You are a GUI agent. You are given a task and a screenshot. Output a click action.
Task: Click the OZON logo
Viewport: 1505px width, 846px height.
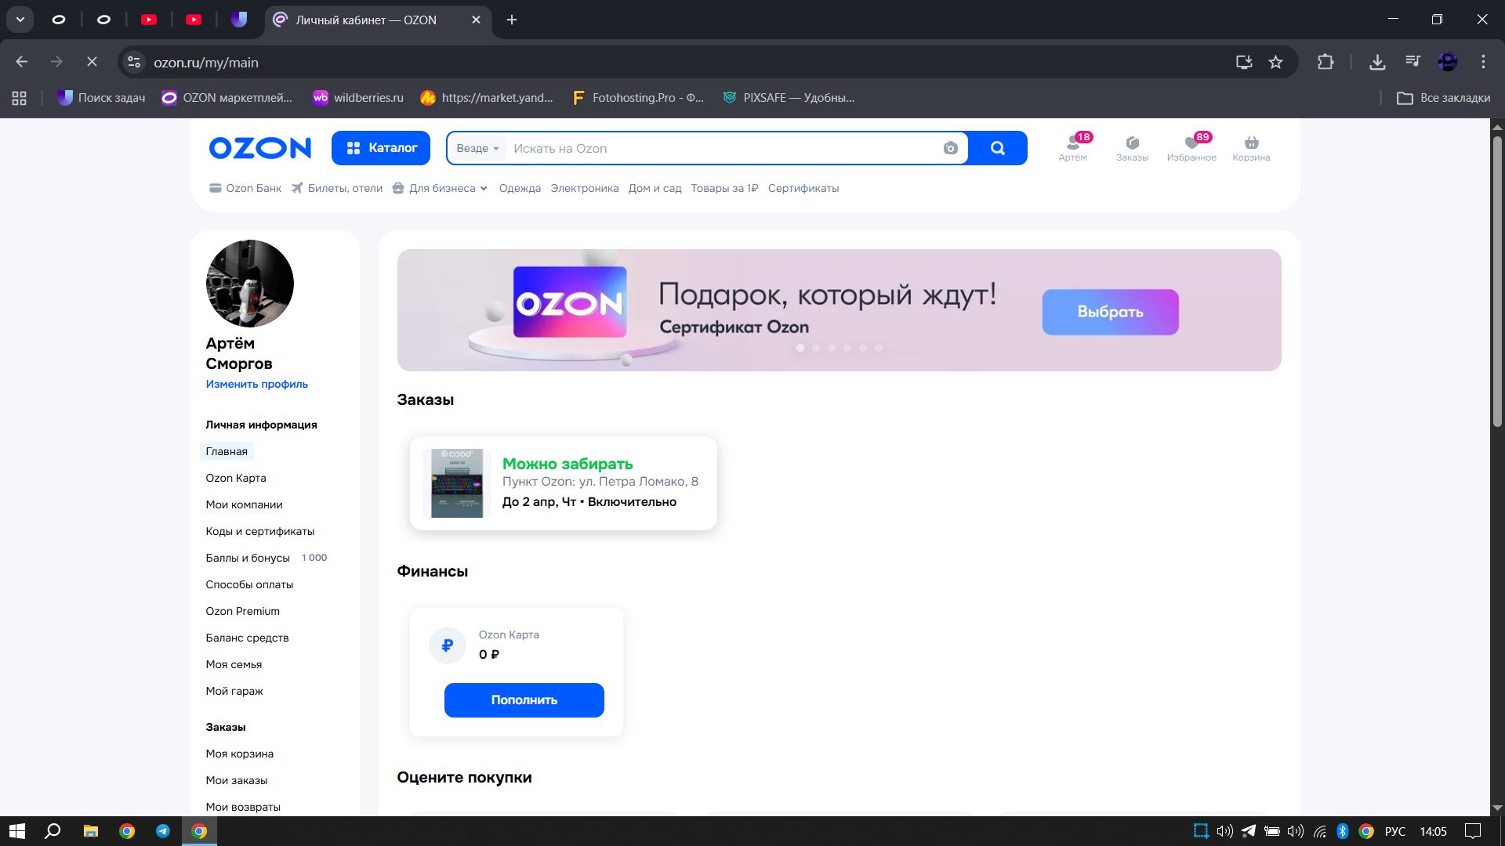(x=259, y=148)
